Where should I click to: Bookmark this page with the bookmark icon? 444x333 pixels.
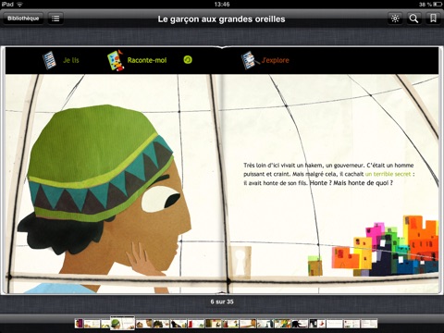433,18
